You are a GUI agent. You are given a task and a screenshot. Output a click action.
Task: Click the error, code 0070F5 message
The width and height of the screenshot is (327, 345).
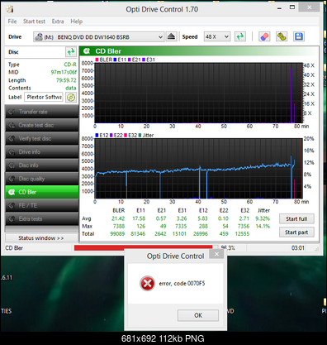coord(182,283)
